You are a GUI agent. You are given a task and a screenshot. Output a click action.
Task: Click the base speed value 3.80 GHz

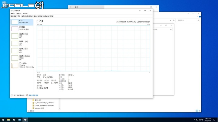71,75
